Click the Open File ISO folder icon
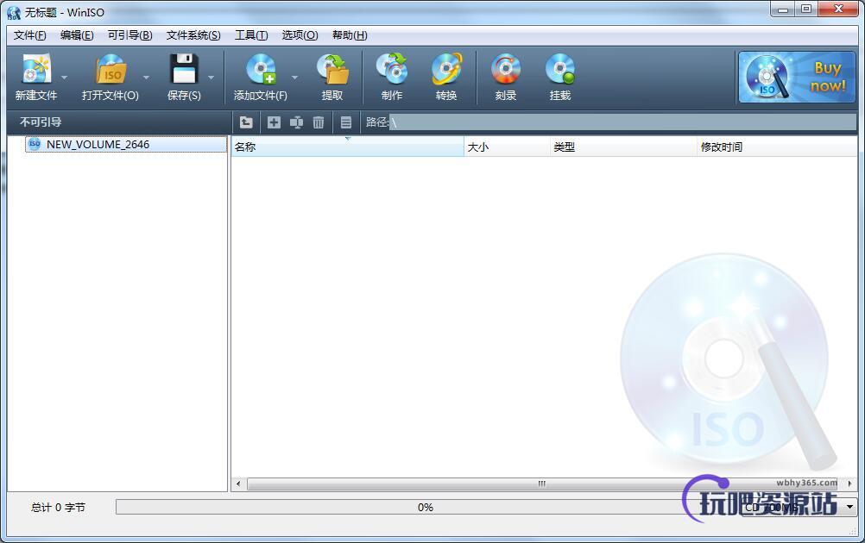The width and height of the screenshot is (865, 543). [x=110, y=69]
